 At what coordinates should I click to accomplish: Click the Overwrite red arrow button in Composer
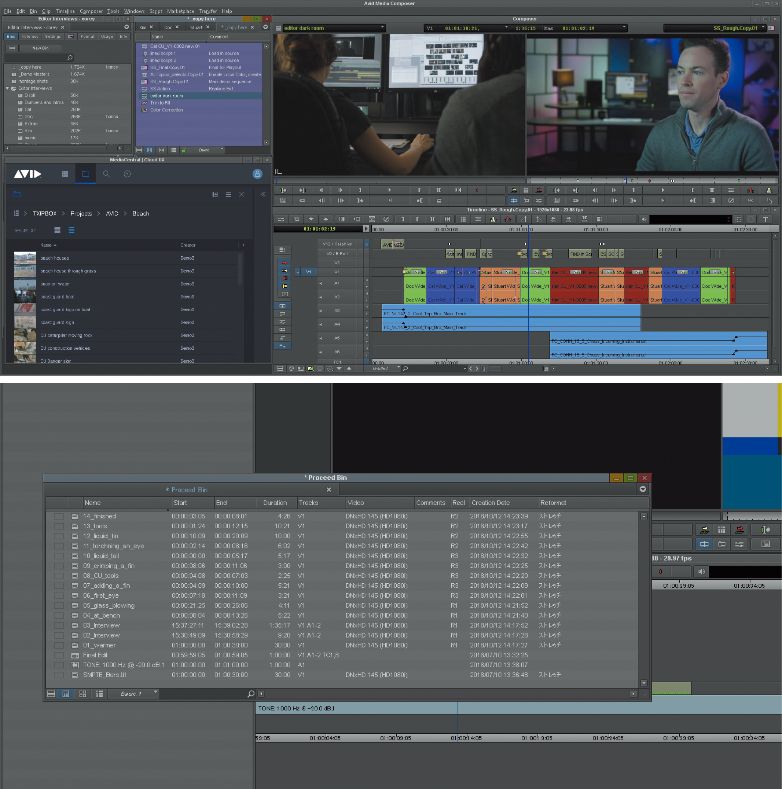point(539,190)
